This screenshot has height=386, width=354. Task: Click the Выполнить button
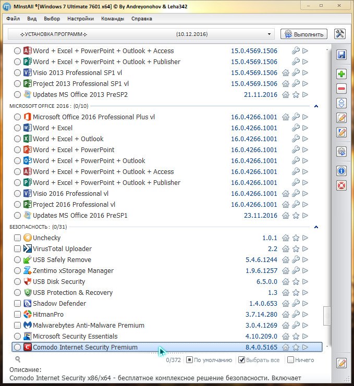[304, 34]
